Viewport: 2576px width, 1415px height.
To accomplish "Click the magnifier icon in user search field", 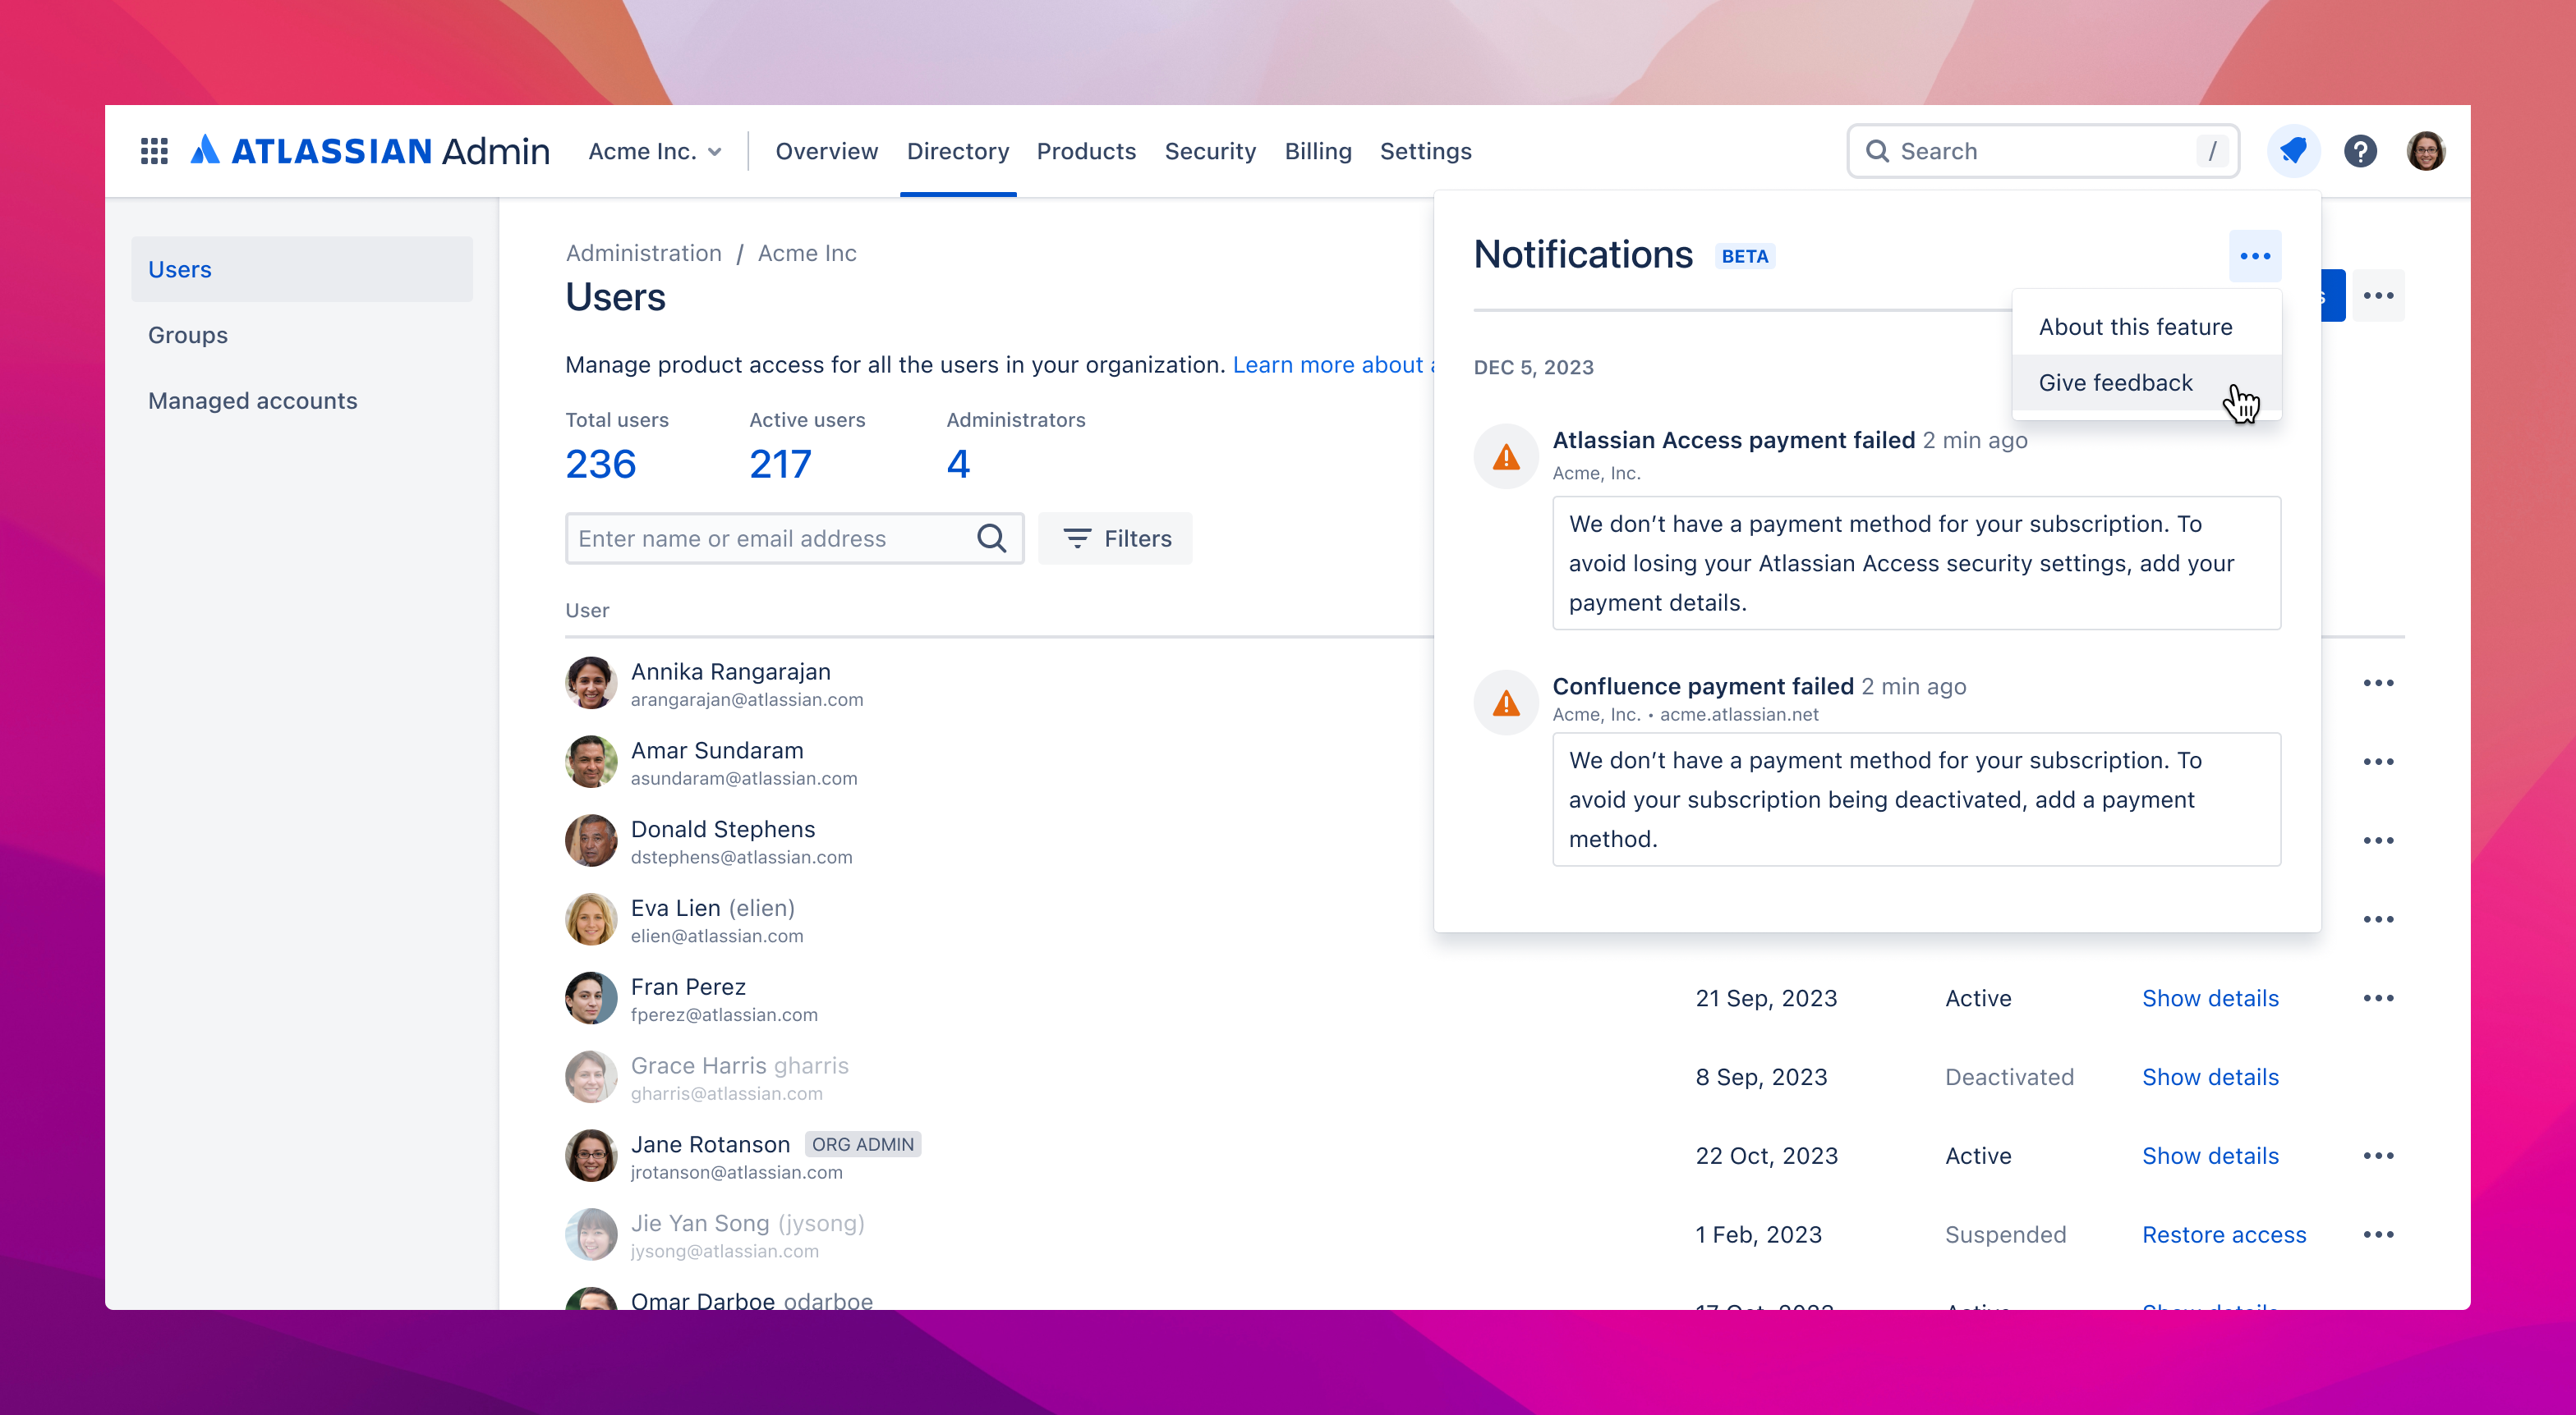I will click(991, 538).
